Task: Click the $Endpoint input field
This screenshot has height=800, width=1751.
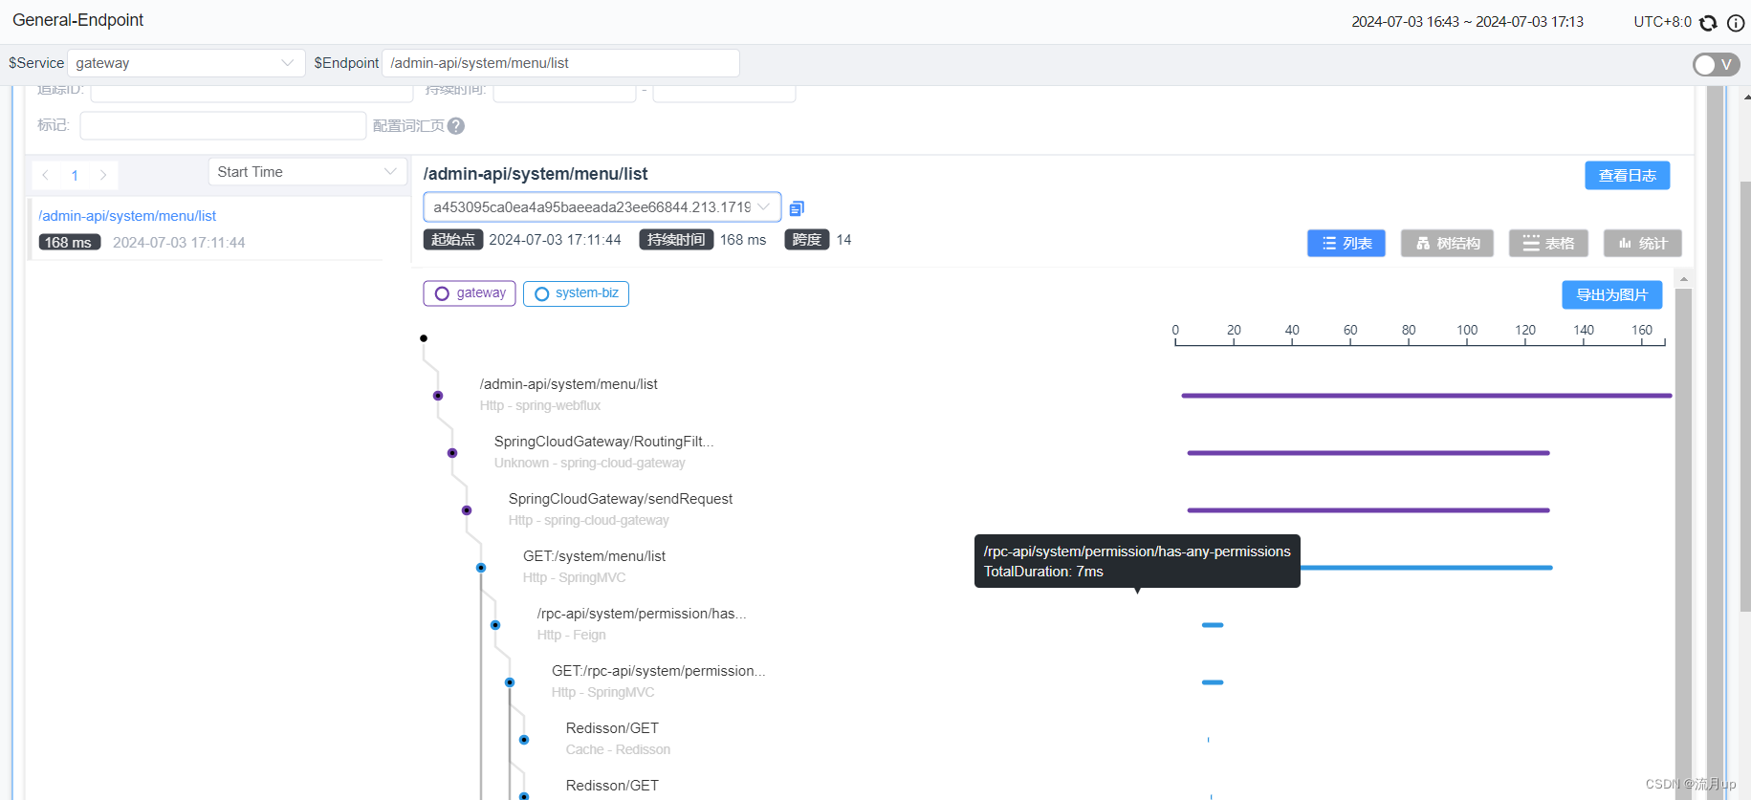Action: pyautogui.click(x=560, y=63)
